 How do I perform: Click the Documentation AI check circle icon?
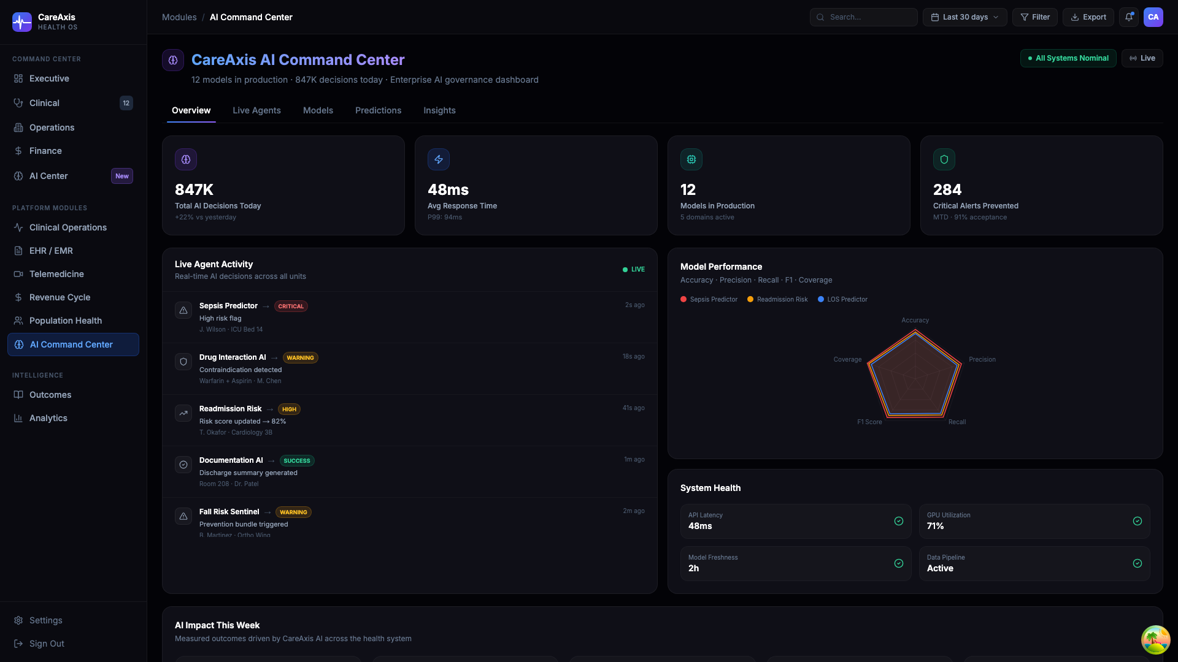(x=183, y=465)
